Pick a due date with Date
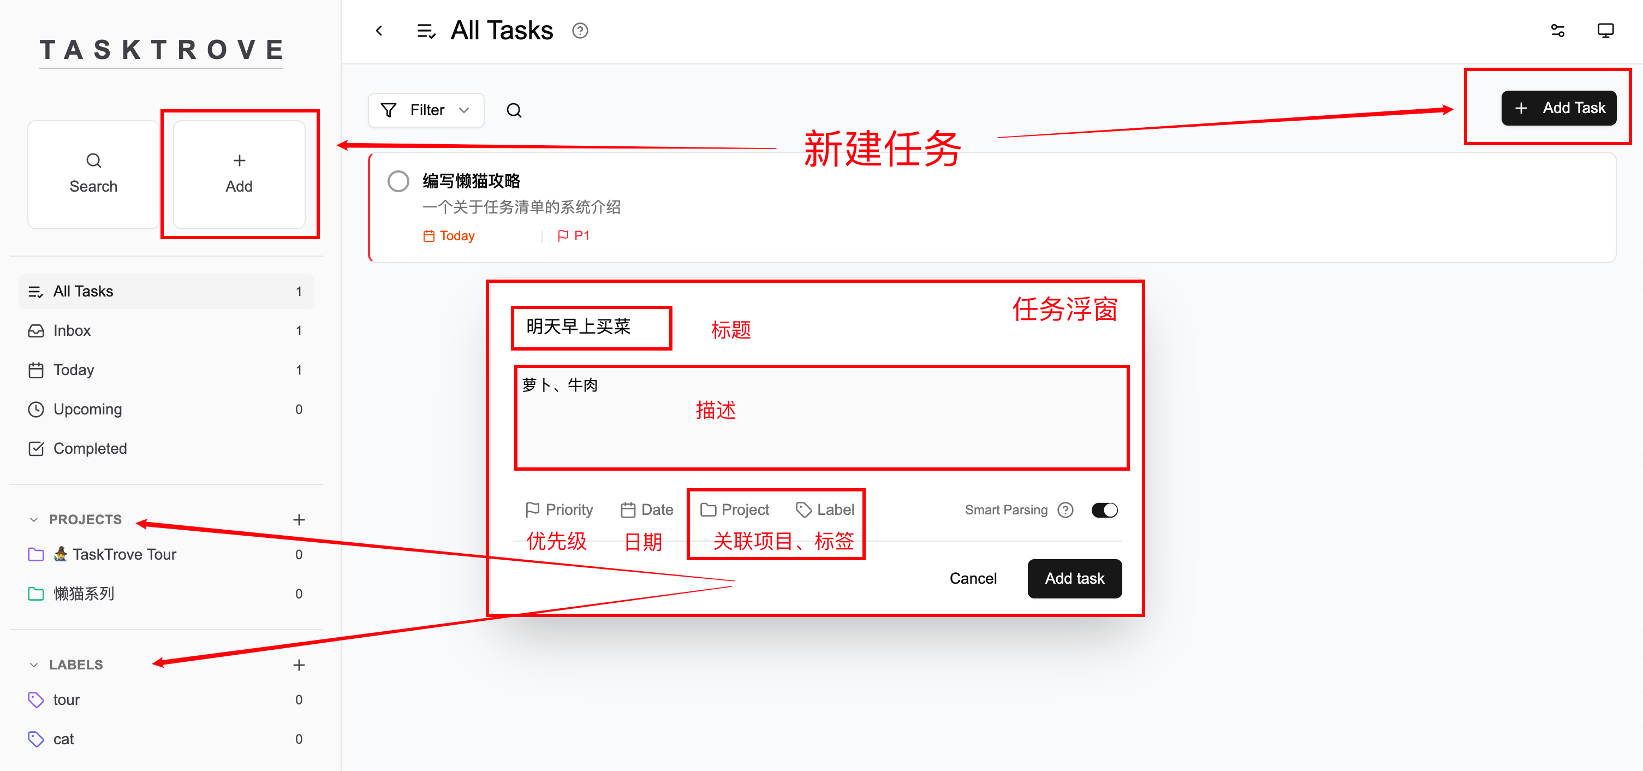 tap(647, 509)
